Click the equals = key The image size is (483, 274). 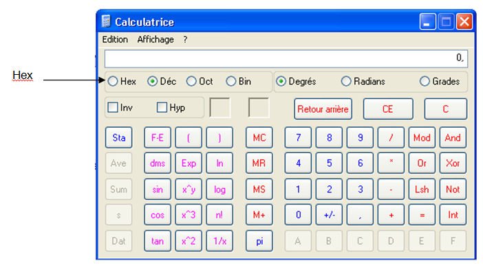click(x=422, y=215)
